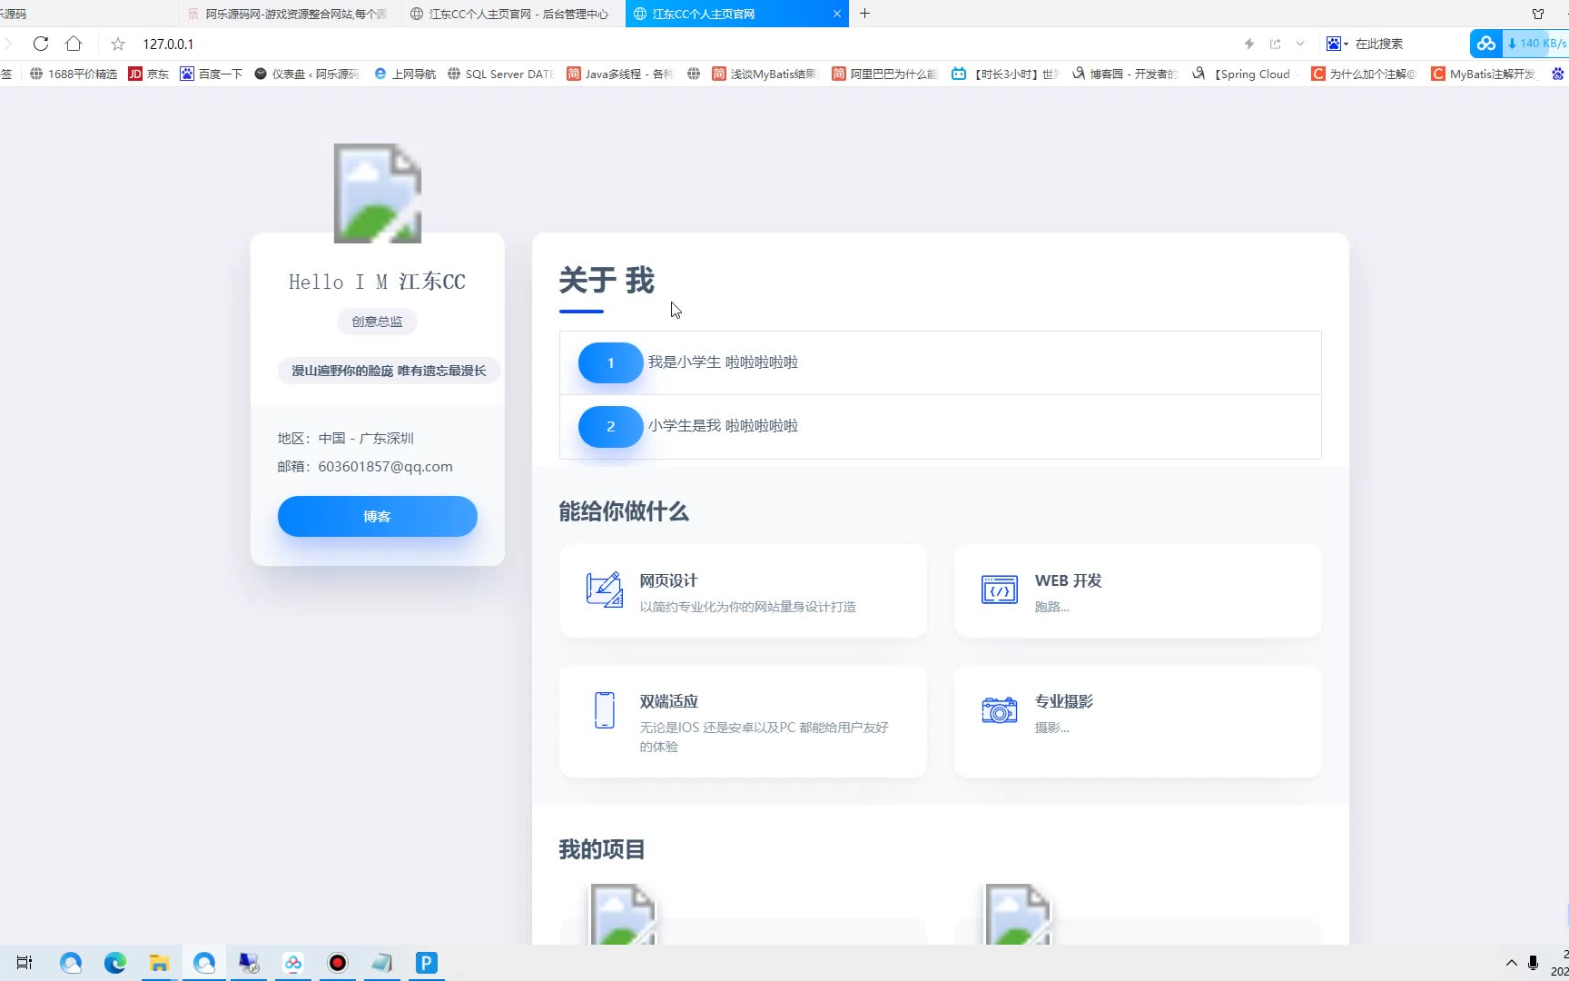This screenshot has width=1569, height=981.
Task: Open the SQL Server DATE bookmark
Action: click(x=500, y=74)
